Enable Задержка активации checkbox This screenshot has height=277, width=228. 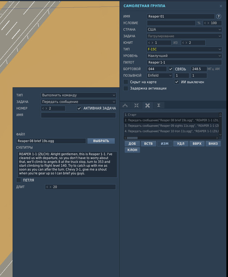tap(126, 88)
